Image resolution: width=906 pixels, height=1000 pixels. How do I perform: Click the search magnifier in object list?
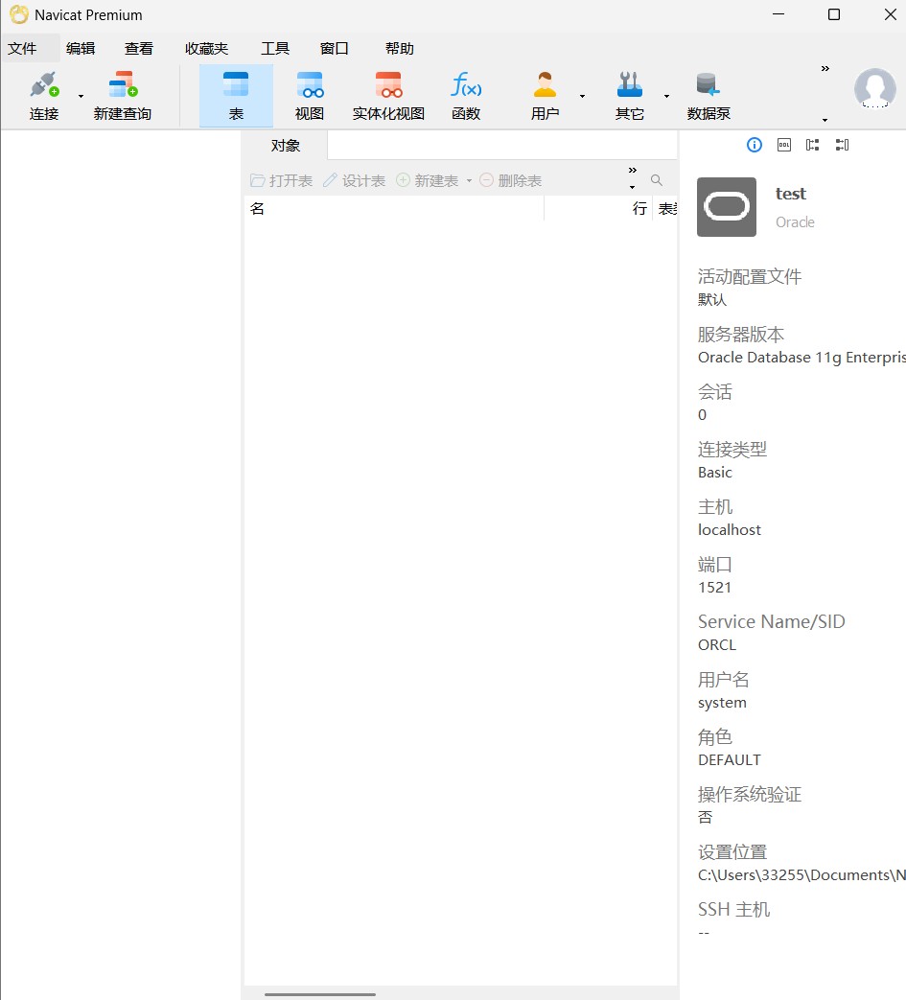click(x=656, y=180)
